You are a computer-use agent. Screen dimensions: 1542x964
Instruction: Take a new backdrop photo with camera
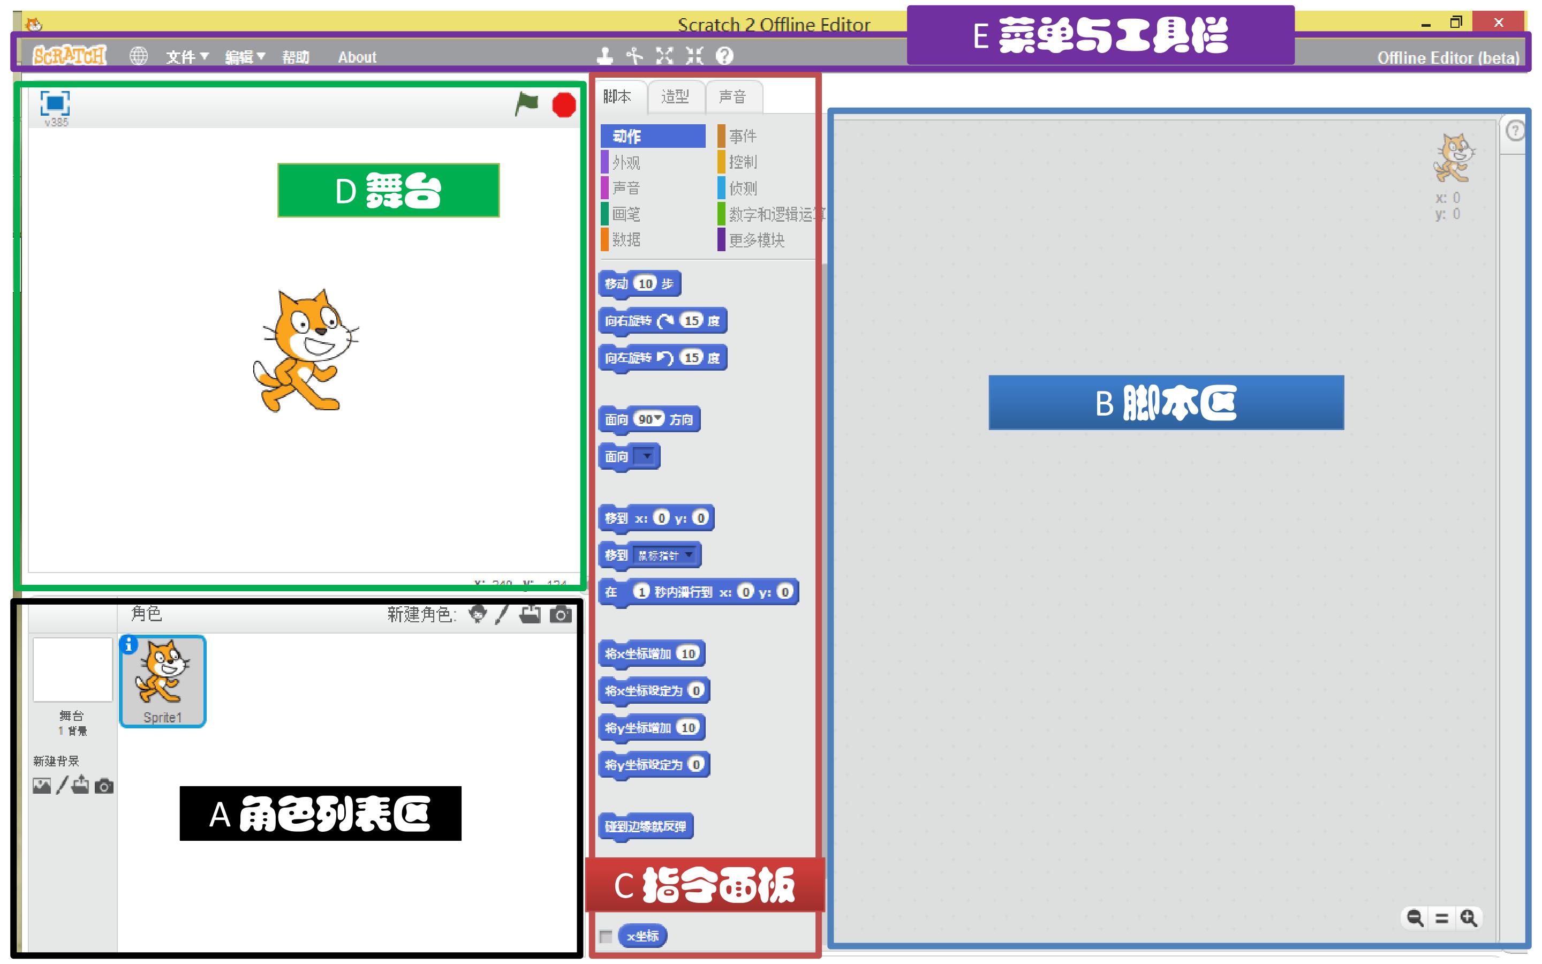(104, 786)
